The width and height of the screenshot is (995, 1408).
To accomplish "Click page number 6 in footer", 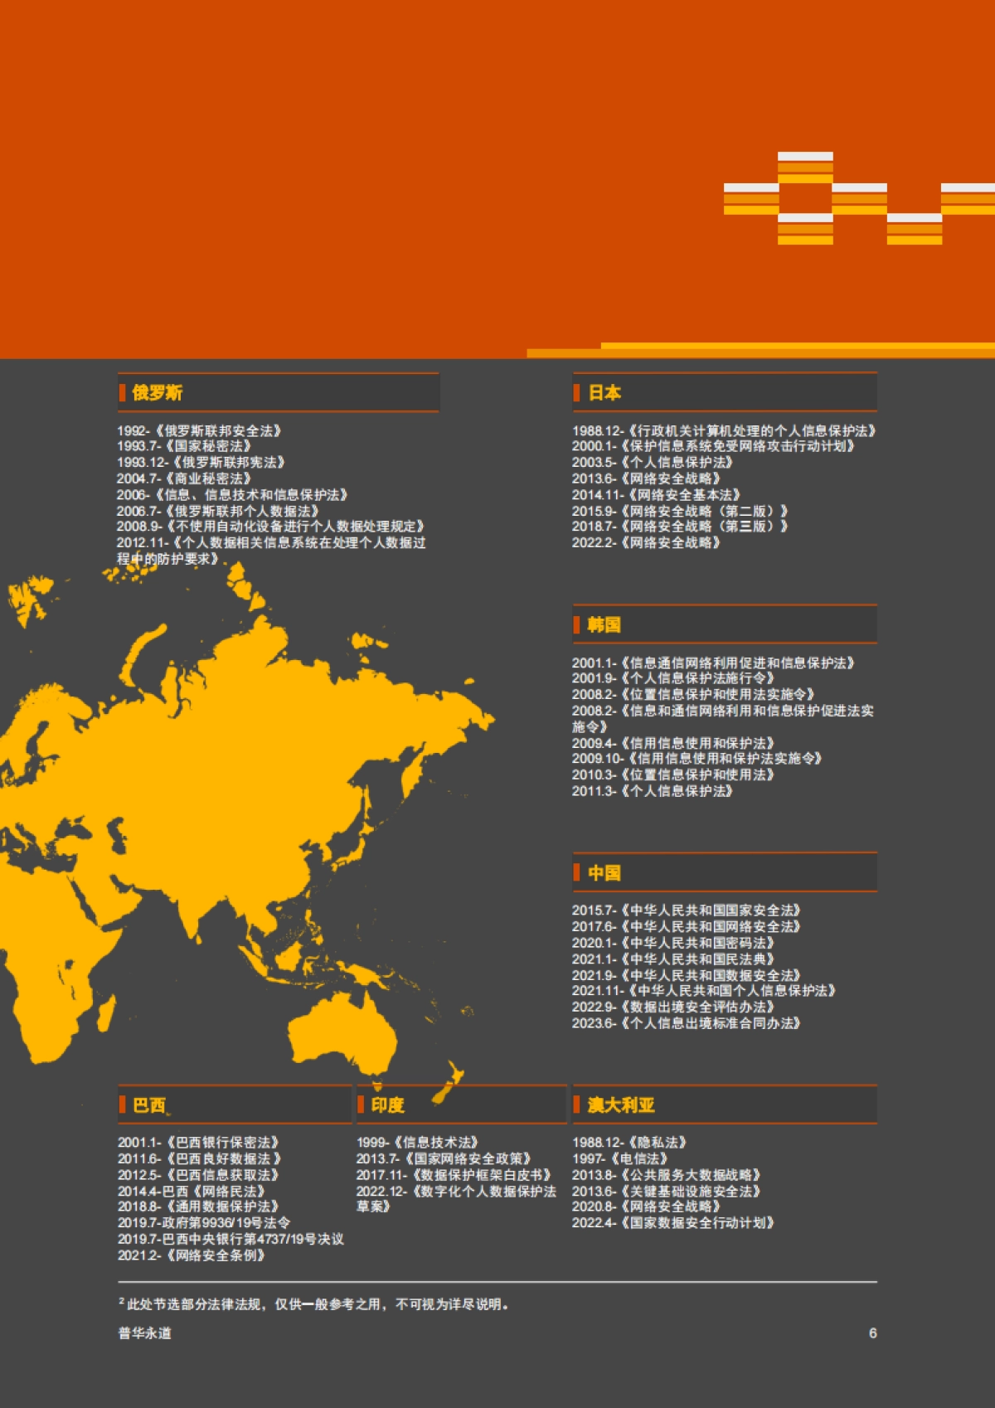I will (872, 1333).
